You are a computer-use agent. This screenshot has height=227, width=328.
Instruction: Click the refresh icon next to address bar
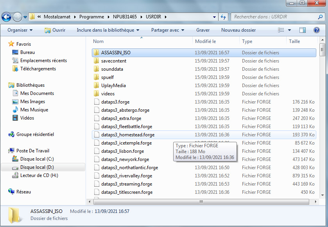[223, 17]
